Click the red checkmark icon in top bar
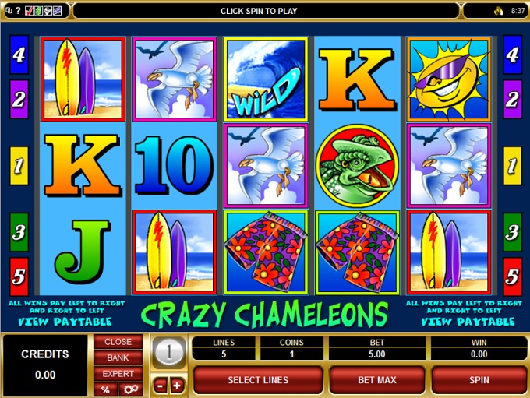530x398 pixels. click(x=29, y=11)
